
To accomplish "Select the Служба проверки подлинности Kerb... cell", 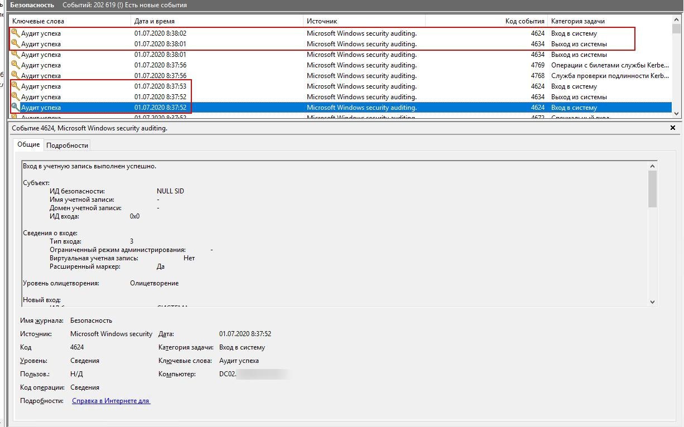I will 610,76.
